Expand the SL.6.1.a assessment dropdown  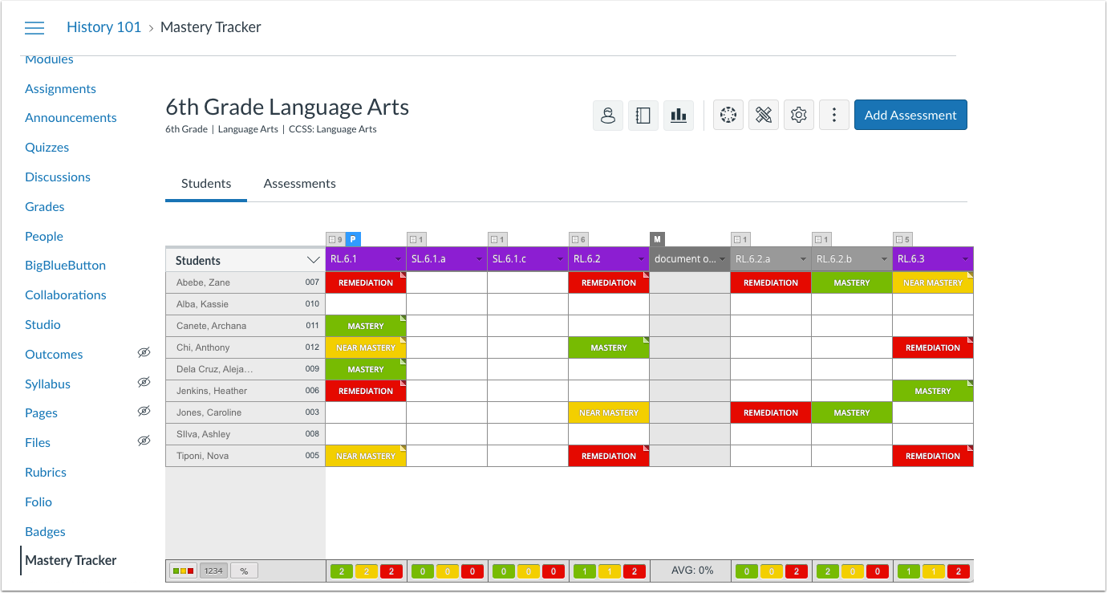point(480,258)
